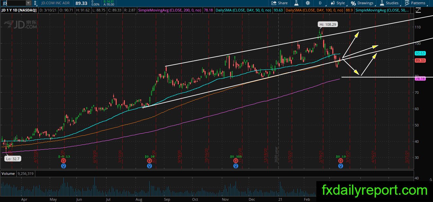
Task: Open the symbol selector dropdown arrow
Action: (x=28, y=3)
